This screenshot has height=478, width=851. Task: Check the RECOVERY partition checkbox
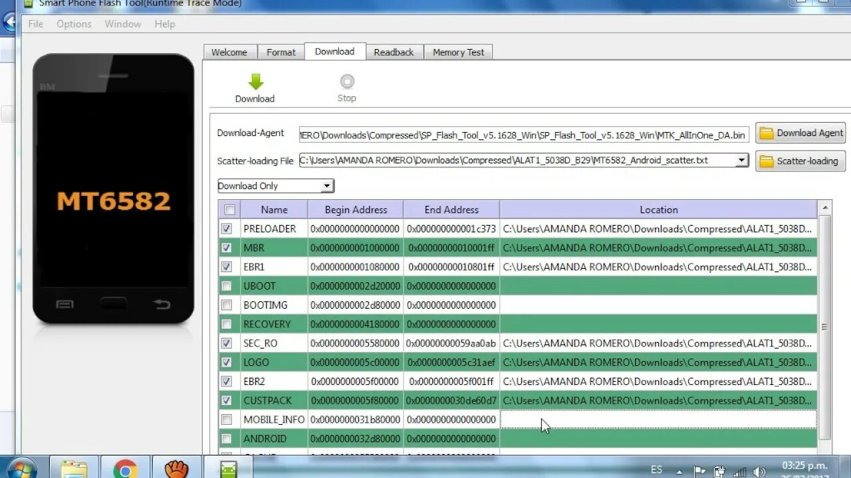227,324
